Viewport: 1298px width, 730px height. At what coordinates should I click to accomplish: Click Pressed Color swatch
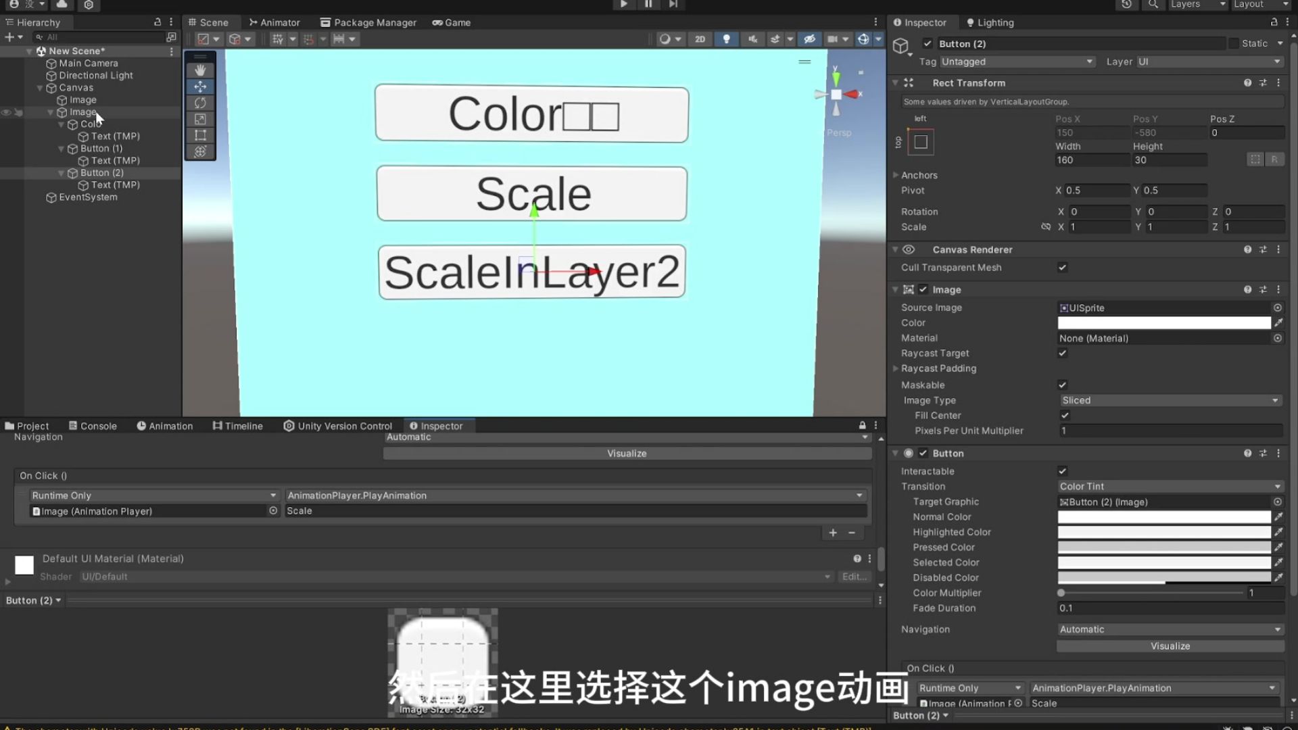1164,547
